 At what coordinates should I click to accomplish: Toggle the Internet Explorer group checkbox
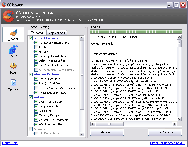31,38
